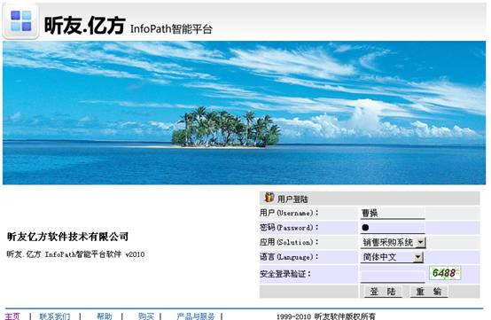
Task: Click the captcha image showing 6488
Action: pos(445,273)
